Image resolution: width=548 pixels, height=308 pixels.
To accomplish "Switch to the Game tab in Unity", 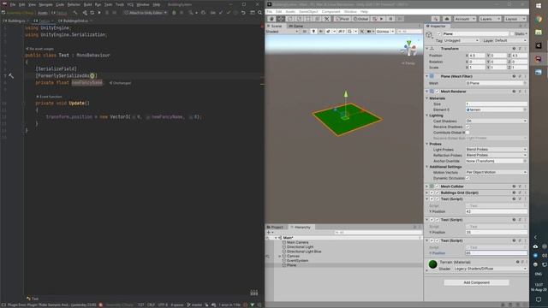I will [x=296, y=27].
